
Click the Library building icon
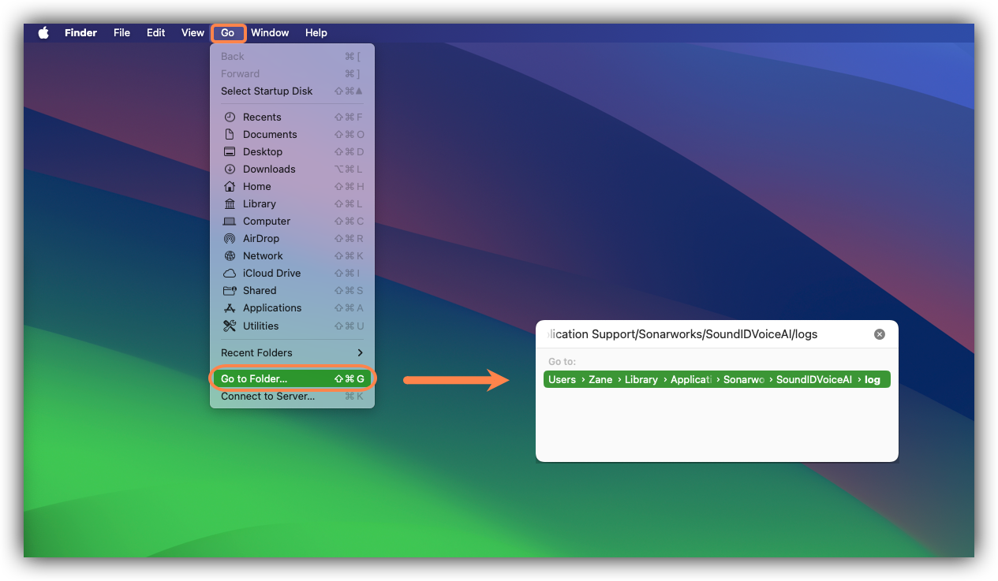point(230,204)
